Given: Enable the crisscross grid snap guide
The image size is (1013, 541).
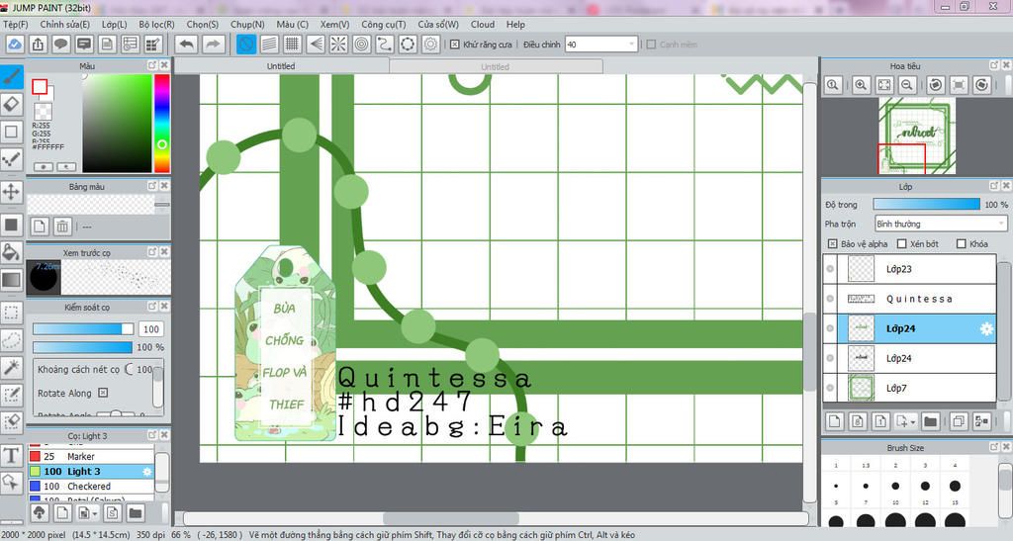Looking at the screenshot, I should pos(293,45).
